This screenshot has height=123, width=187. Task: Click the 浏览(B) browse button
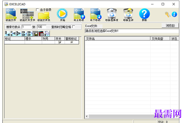coord(170,26)
